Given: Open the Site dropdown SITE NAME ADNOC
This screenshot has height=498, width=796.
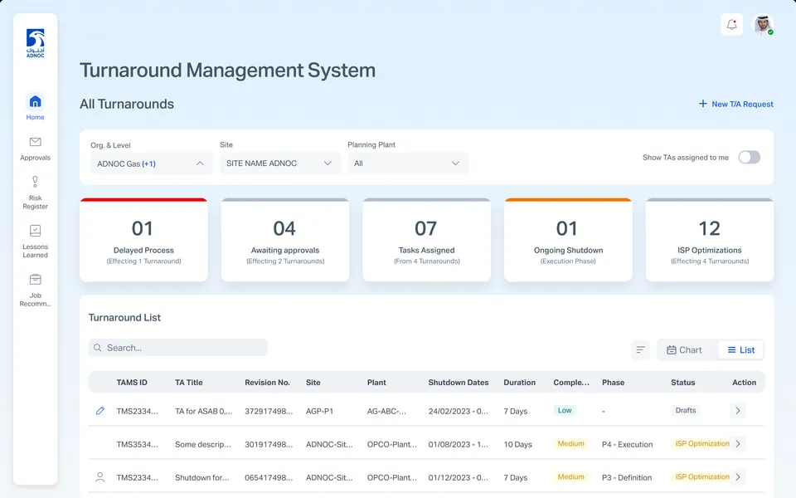Looking at the screenshot, I should pos(279,164).
